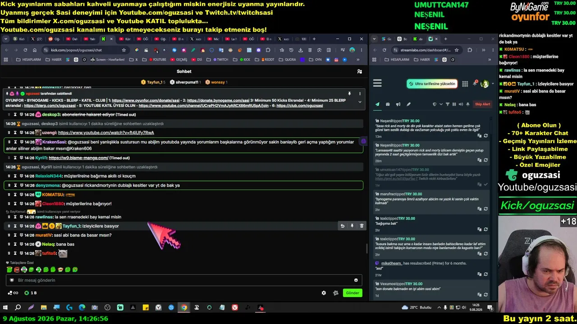Open the tab search dropdown in the Kick browser window
The height and width of the screenshot is (324, 577).
[6, 39]
